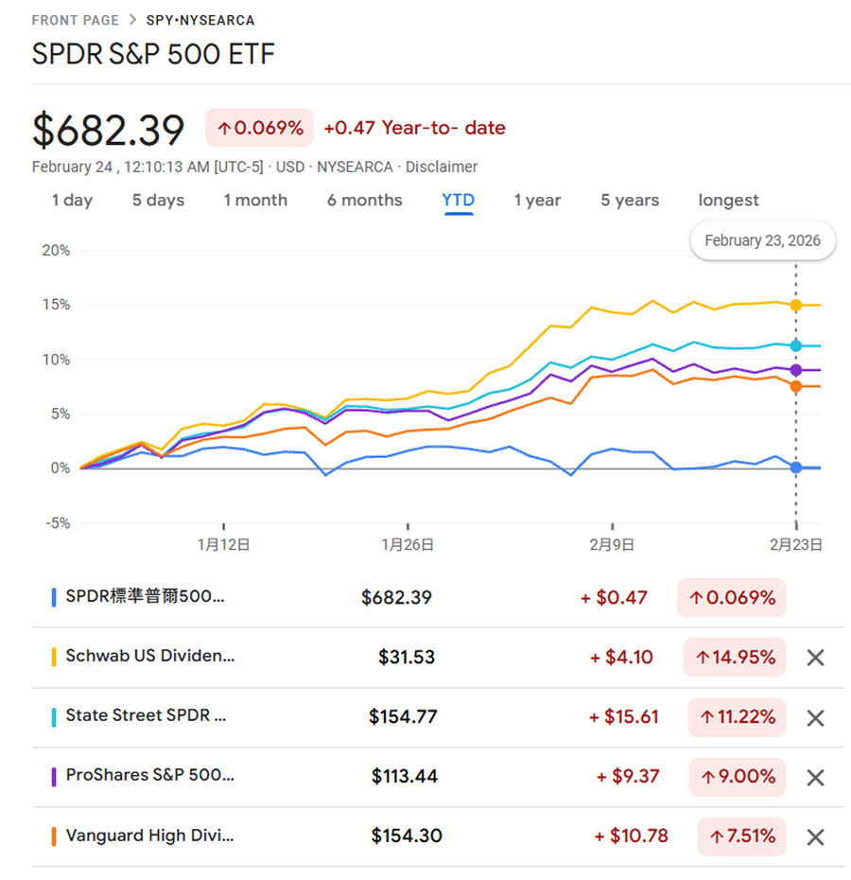Click the SPDR標準普爾500 row name
This screenshot has height=880, width=851.
point(146,597)
